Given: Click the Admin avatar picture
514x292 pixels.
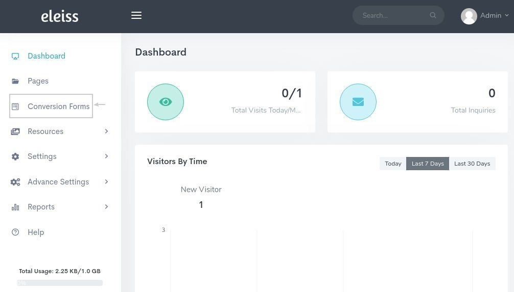Looking at the screenshot, I should [x=469, y=16].
